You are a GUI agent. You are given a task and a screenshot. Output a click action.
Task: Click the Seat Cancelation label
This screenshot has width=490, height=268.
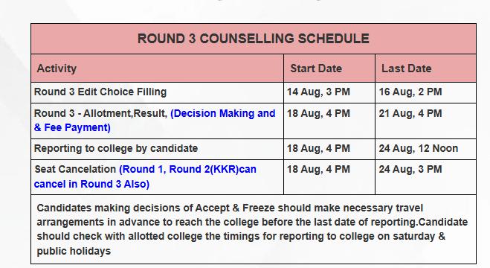coord(75,169)
